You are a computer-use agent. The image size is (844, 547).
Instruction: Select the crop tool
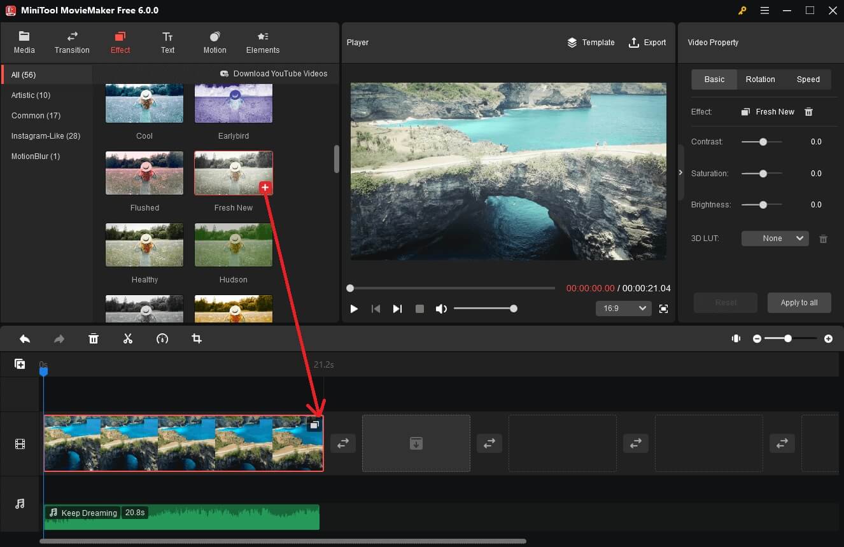click(x=197, y=338)
